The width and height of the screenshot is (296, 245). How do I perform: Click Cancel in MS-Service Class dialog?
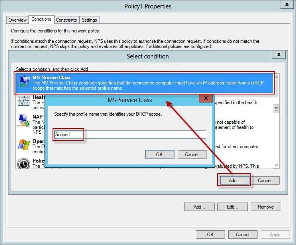point(192,155)
